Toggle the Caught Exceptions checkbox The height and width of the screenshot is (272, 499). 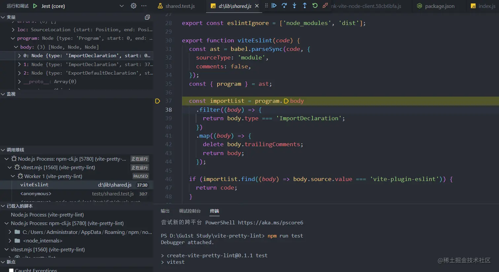11,270
